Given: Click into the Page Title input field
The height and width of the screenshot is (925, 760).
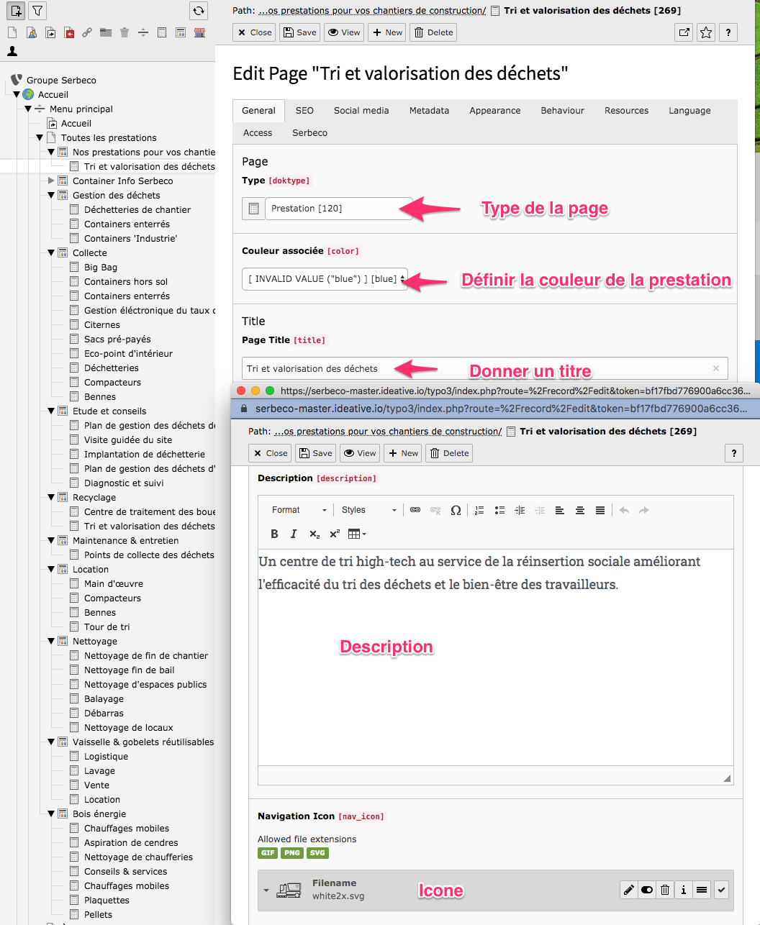Looking at the screenshot, I should tap(475, 368).
